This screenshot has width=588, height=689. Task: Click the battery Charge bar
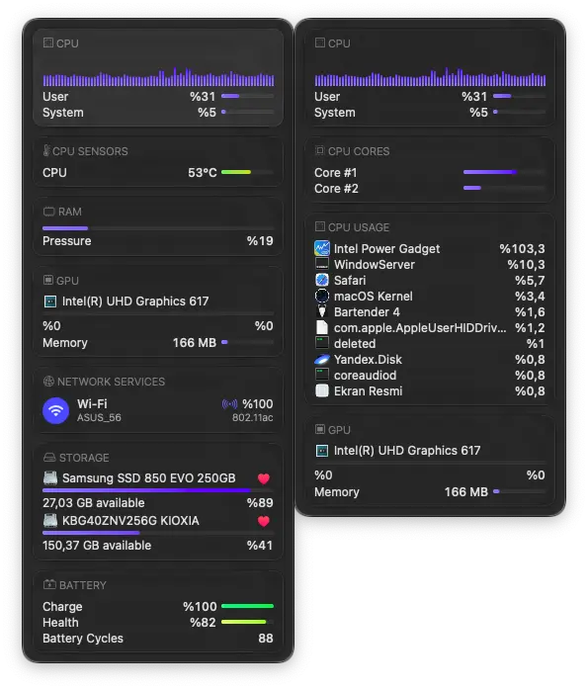click(x=247, y=606)
